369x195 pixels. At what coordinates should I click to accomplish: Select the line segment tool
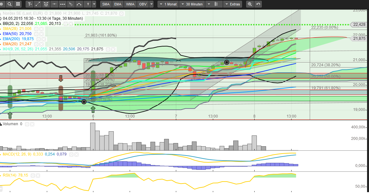[x=62, y=4]
